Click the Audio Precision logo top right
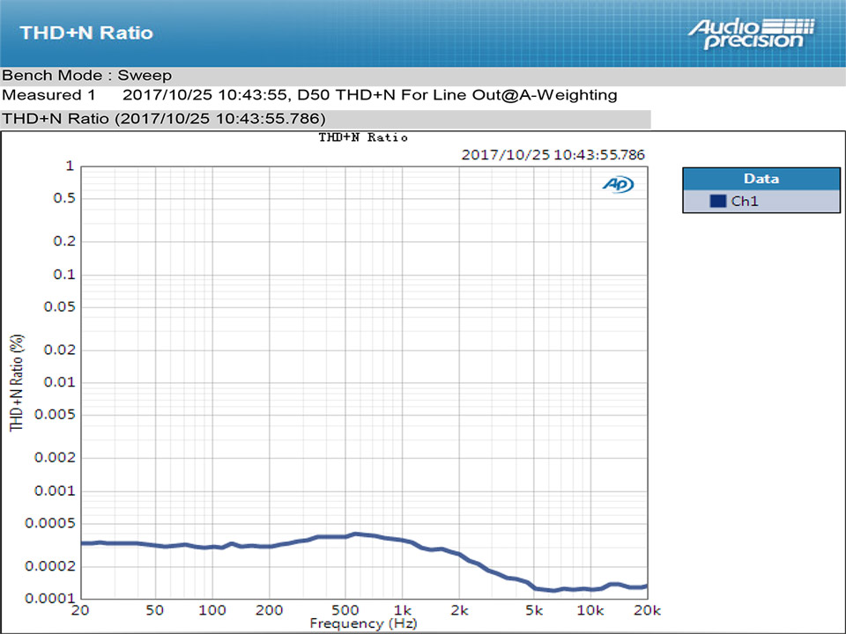The height and width of the screenshot is (634, 846). [747, 33]
